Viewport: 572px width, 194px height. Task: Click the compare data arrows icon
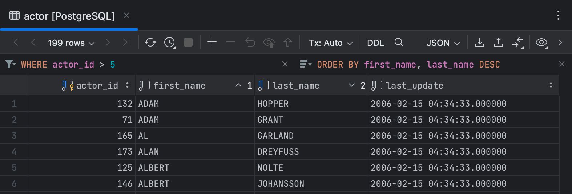pyautogui.click(x=517, y=43)
